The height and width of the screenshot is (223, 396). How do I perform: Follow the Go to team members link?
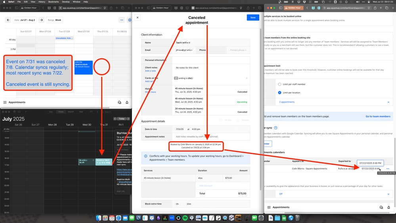click(378, 116)
